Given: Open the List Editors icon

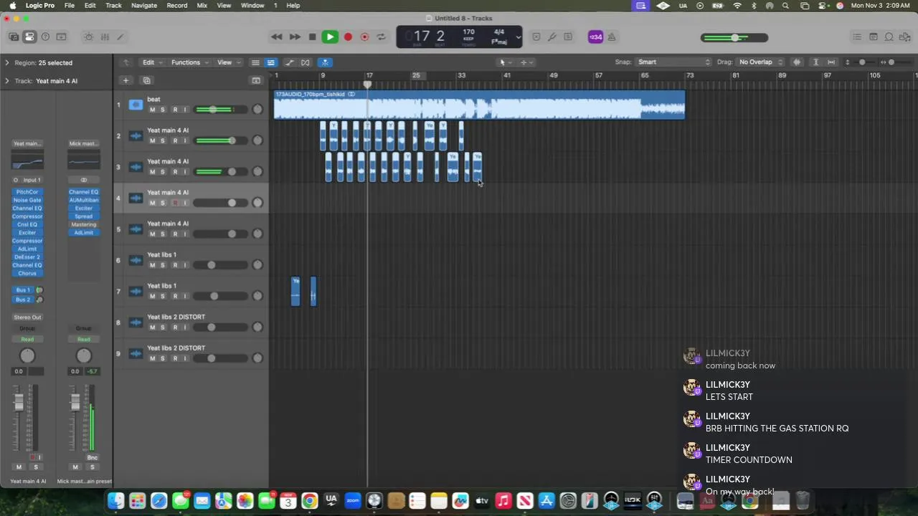Looking at the screenshot, I should pos(856,37).
